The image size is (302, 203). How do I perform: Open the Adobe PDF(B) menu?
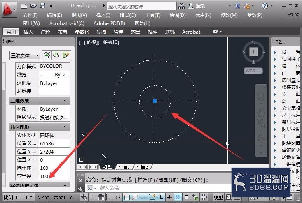[x=109, y=23]
